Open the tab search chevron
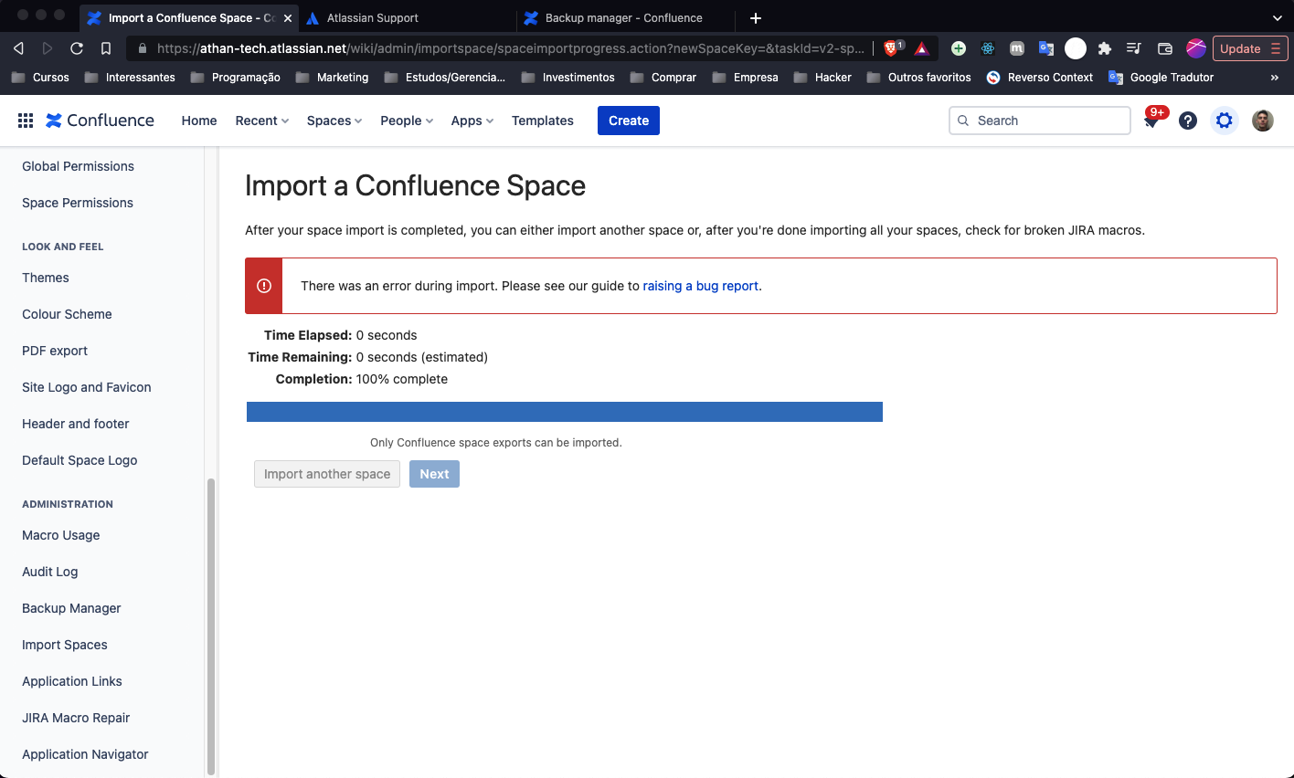The height and width of the screenshot is (778, 1294). 1278,18
